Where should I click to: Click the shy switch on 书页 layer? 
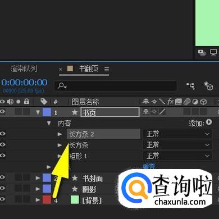tap(145, 112)
